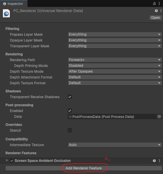Image resolution: width=163 pixels, height=174 pixels.
Task: Open the Intermediate Texture dropdown
Action: tap(115, 145)
